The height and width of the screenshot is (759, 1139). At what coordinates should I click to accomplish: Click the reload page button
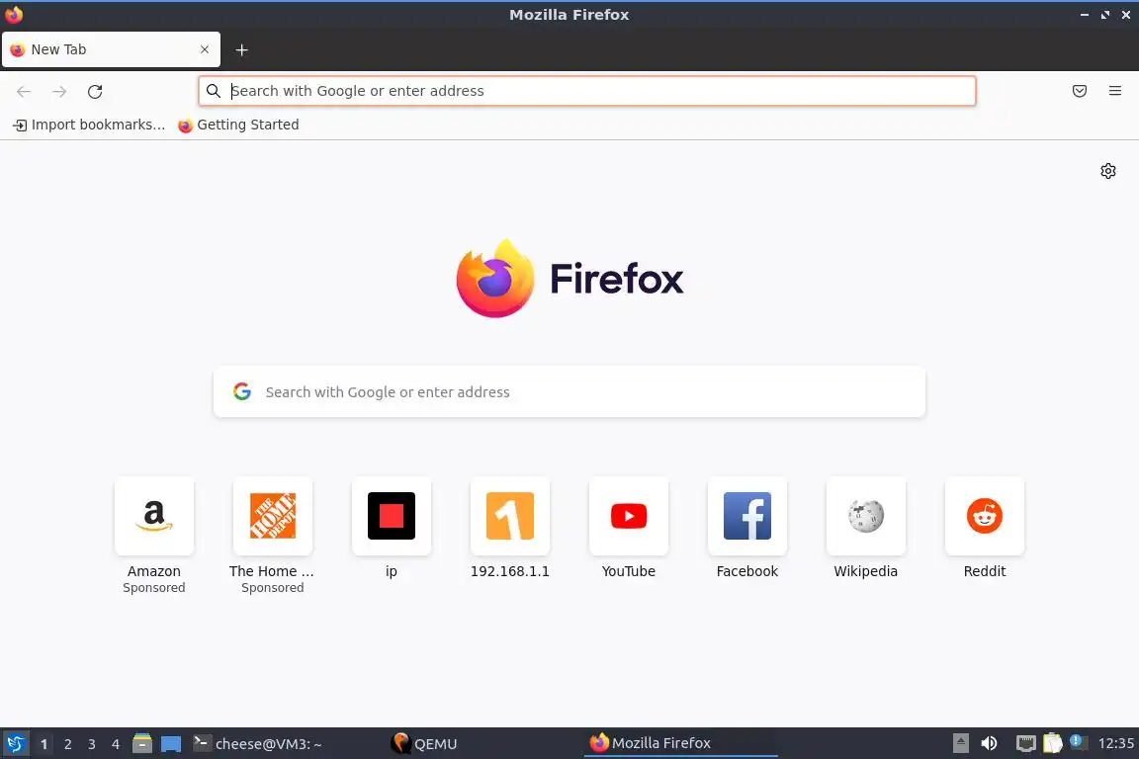[x=95, y=92]
